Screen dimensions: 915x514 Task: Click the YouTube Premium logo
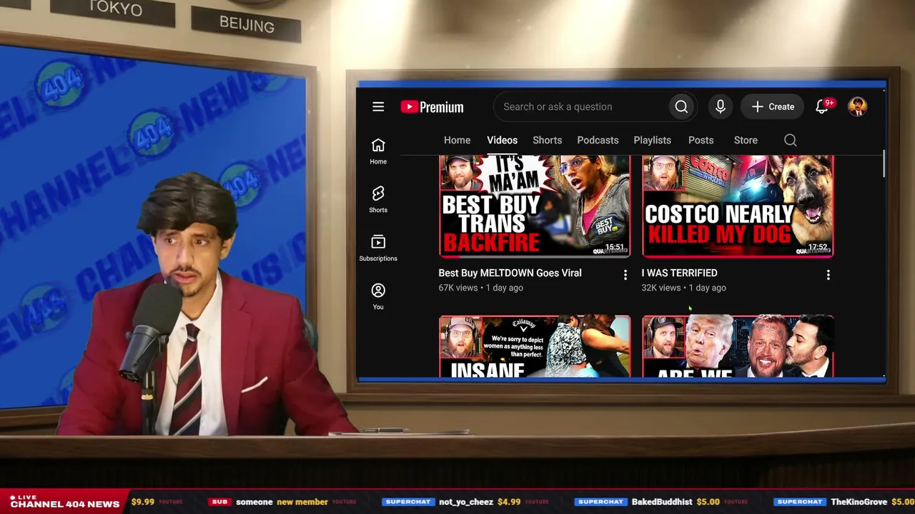pos(432,107)
